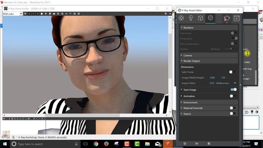Enable the Material Override switch
The width and height of the screenshot is (263, 148).
tap(233, 108)
